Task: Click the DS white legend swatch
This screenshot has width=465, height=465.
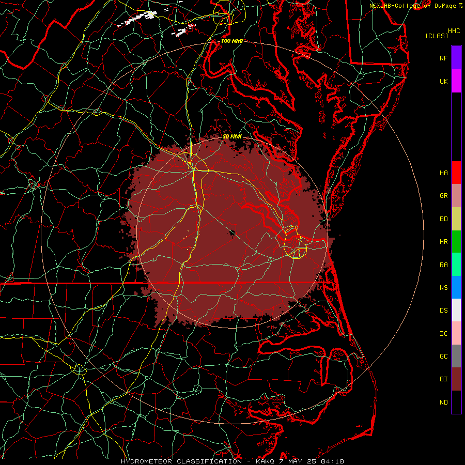Action: click(x=456, y=310)
